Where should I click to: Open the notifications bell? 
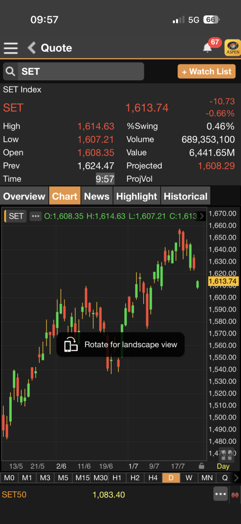click(x=208, y=48)
